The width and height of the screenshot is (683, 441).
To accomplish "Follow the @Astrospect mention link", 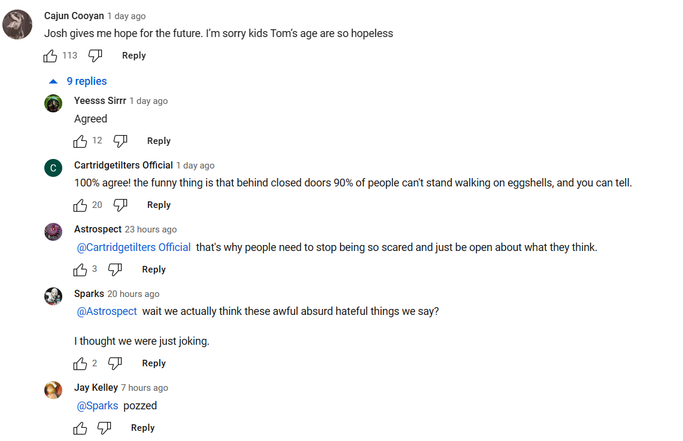I will click(x=107, y=311).
